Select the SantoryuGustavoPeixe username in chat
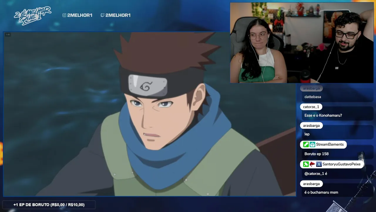The width and height of the screenshot is (376, 212). [x=341, y=164]
